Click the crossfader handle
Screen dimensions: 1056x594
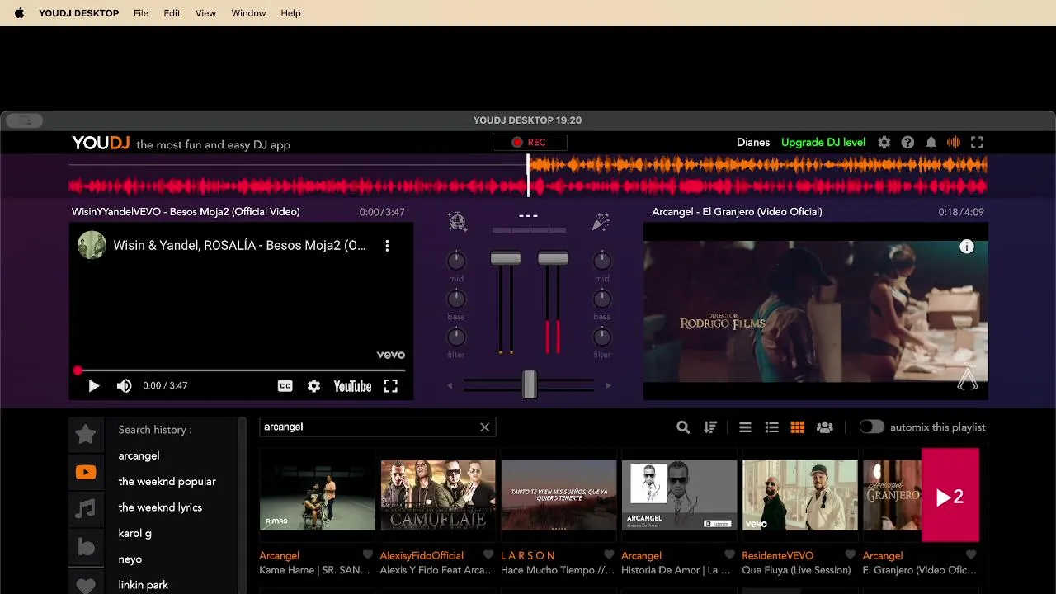coord(529,384)
